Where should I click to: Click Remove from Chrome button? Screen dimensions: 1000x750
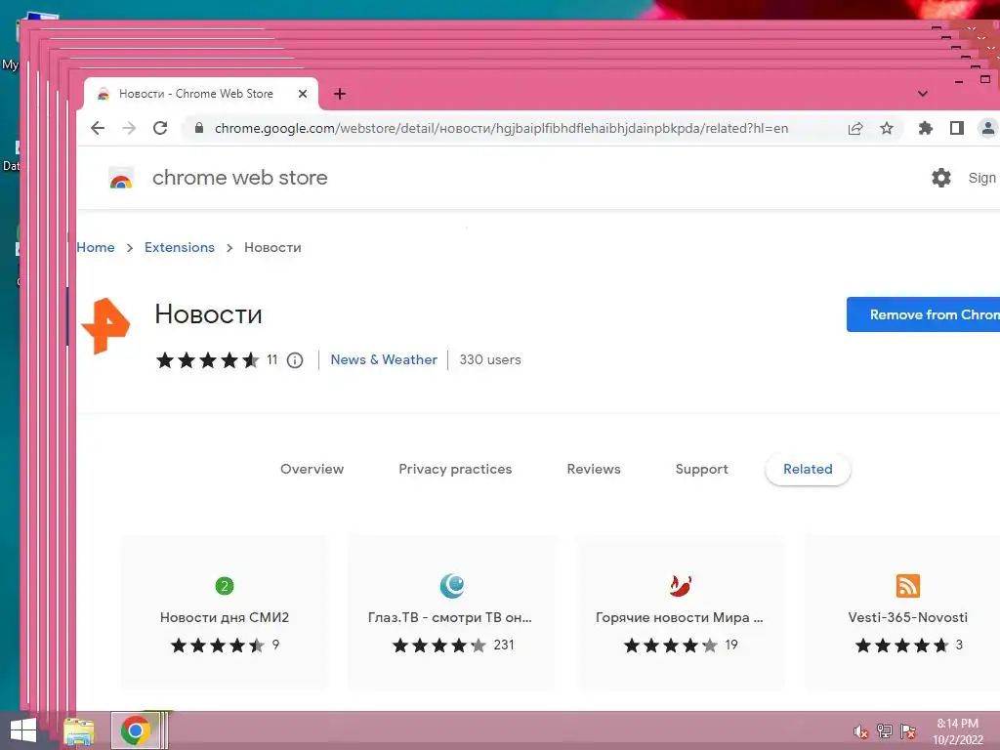click(923, 314)
